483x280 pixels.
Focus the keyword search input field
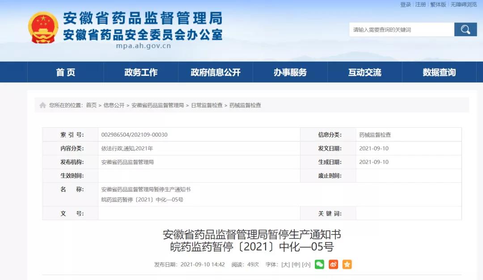(x=401, y=30)
